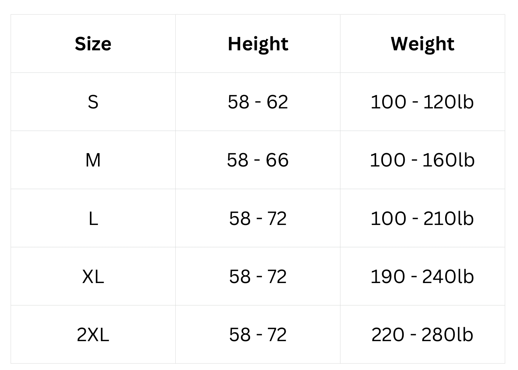Click the 100 - 210lb weight cell

coord(422,218)
